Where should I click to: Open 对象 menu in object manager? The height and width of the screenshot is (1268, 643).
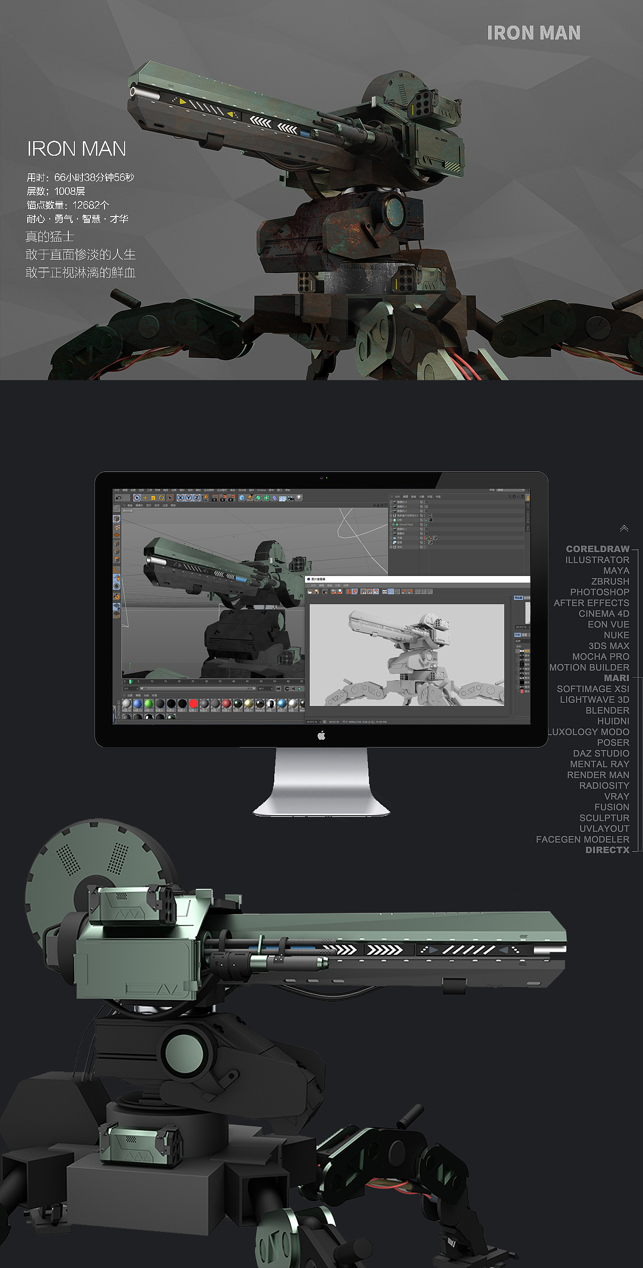pyautogui.click(x=422, y=497)
